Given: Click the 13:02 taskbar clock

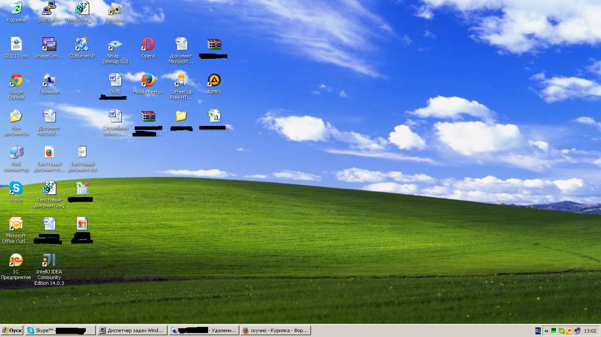Looking at the screenshot, I should pyautogui.click(x=590, y=331).
